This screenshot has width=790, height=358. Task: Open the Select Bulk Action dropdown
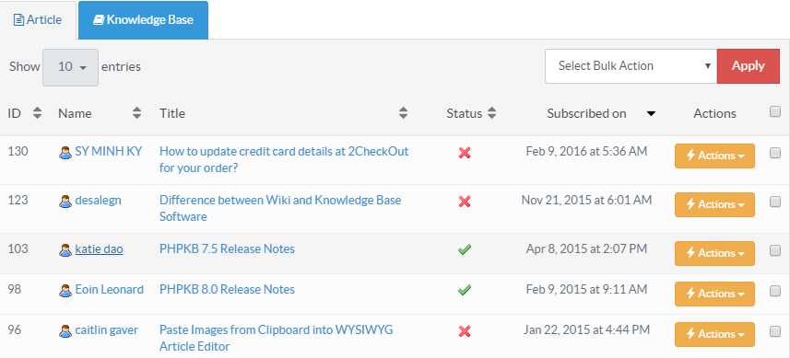[631, 66]
